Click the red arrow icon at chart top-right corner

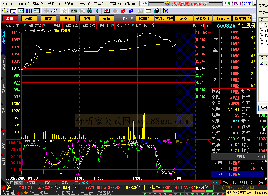click(x=209, y=31)
